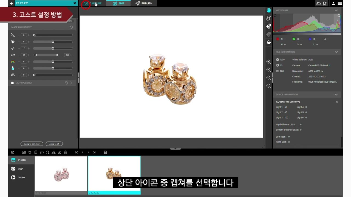This screenshot has width=351, height=197.
Task: Click the rename pencil icon
Action: coord(59,152)
